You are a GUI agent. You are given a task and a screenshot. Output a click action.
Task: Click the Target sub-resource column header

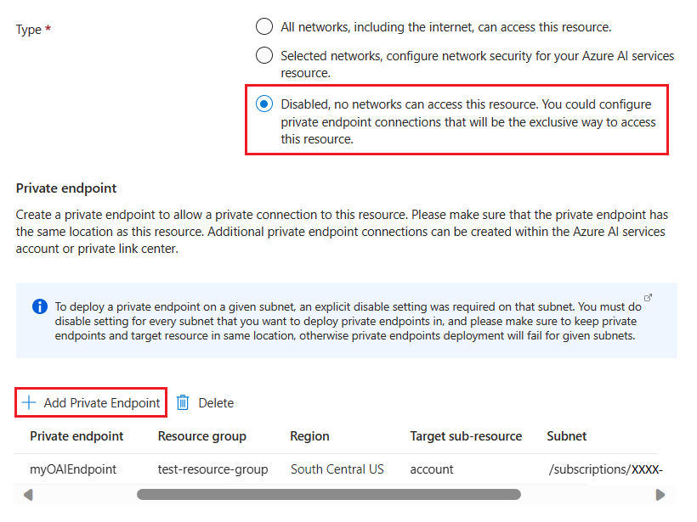point(466,436)
